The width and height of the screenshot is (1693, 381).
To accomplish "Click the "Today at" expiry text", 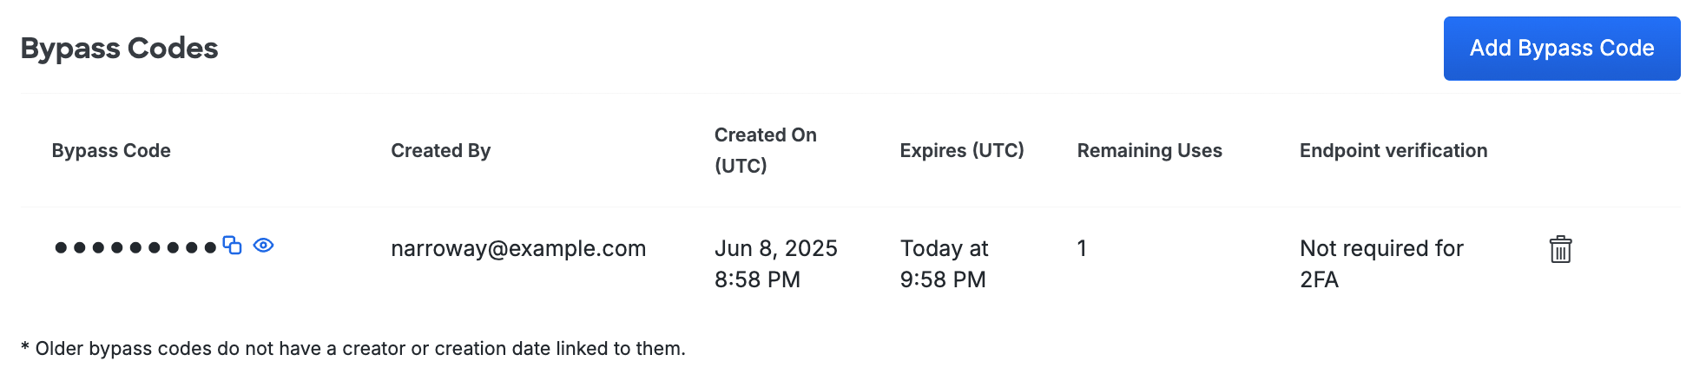I will tap(944, 249).
